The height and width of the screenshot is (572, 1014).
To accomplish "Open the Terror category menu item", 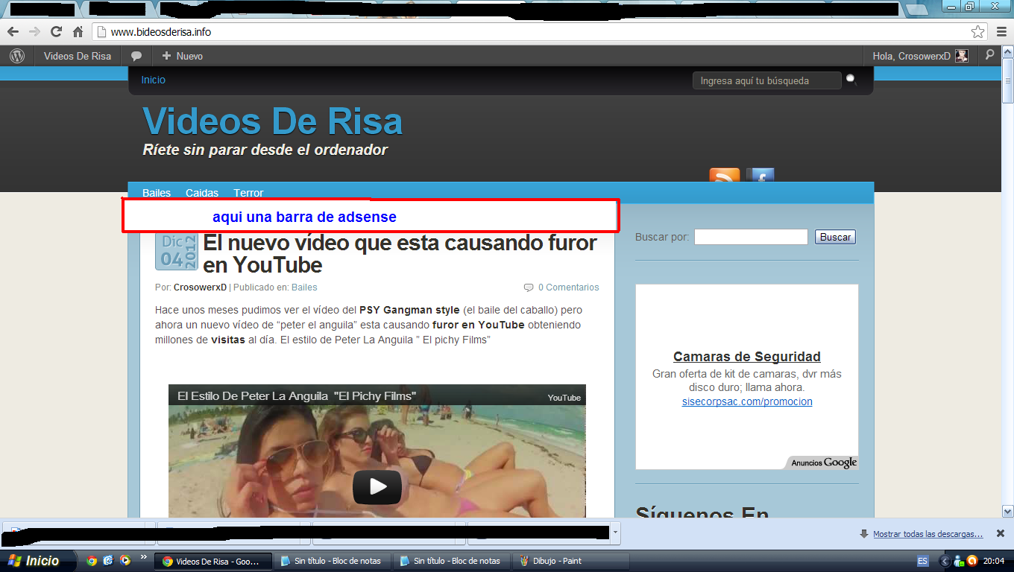I will (248, 193).
